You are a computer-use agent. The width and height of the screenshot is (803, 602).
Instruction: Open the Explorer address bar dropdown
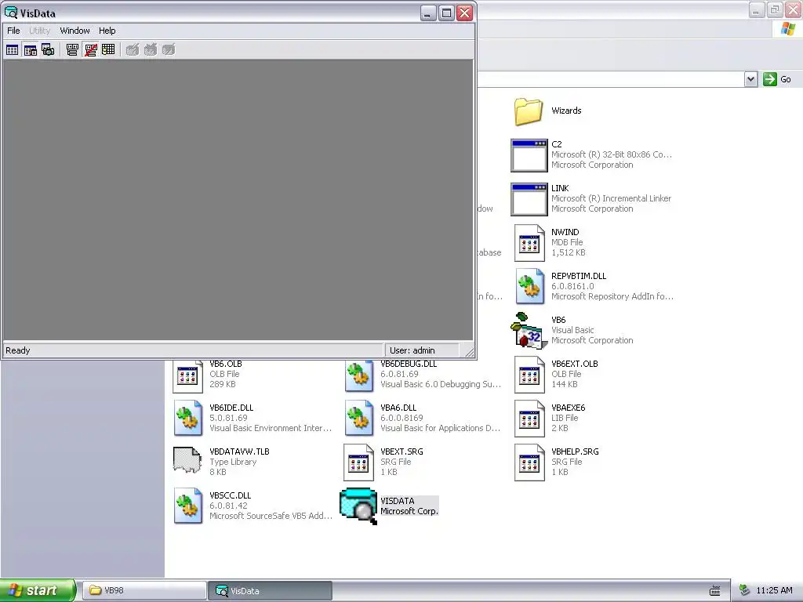pyautogui.click(x=750, y=79)
